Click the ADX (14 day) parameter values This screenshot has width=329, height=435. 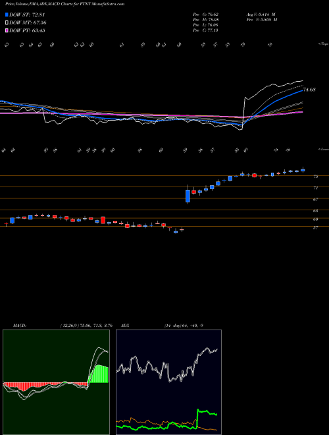(x=184, y=326)
